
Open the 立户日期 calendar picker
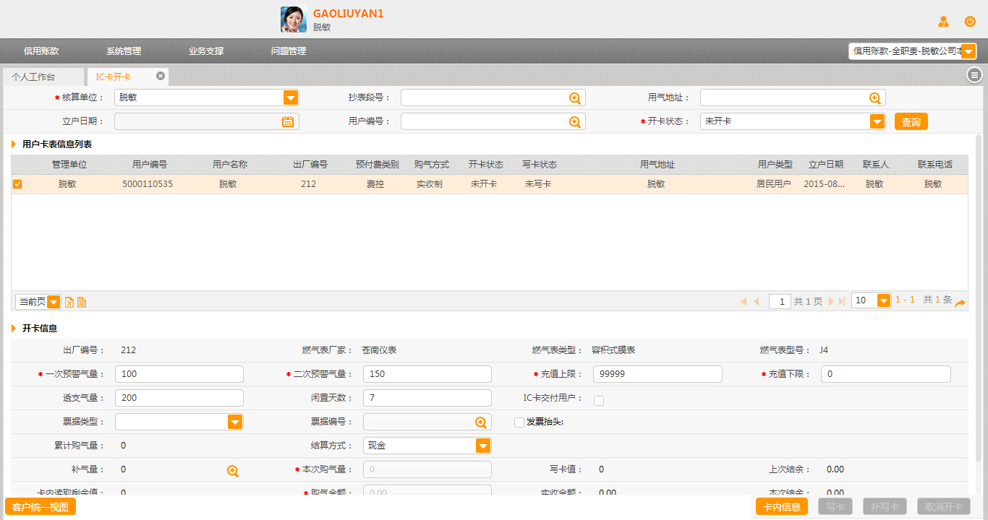(x=288, y=122)
